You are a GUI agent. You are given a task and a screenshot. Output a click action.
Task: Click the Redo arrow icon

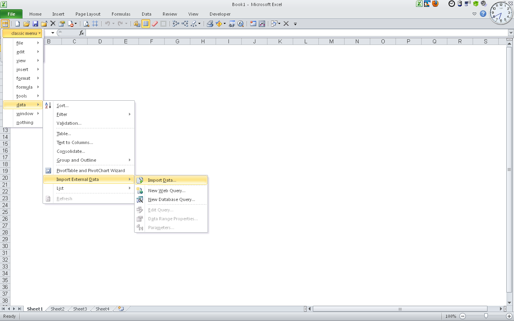(x=120, y=24)
